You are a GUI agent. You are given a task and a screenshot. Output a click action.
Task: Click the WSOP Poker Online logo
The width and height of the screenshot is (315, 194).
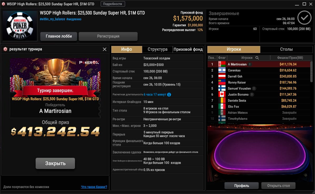tap(20, 26)
